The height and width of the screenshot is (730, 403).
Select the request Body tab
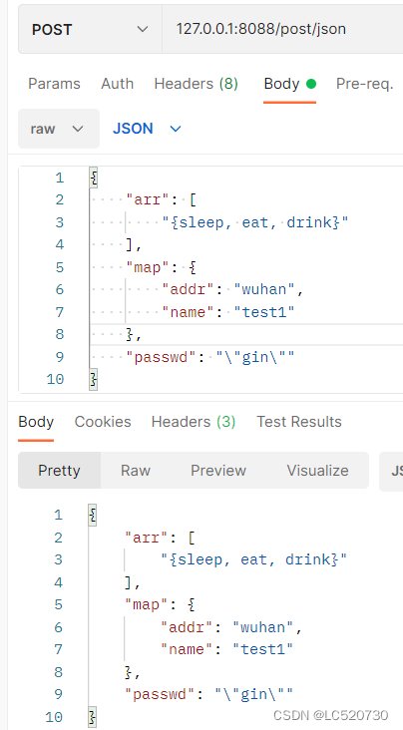point(290,84)
